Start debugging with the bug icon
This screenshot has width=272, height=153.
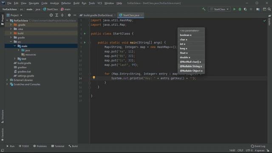240,9
